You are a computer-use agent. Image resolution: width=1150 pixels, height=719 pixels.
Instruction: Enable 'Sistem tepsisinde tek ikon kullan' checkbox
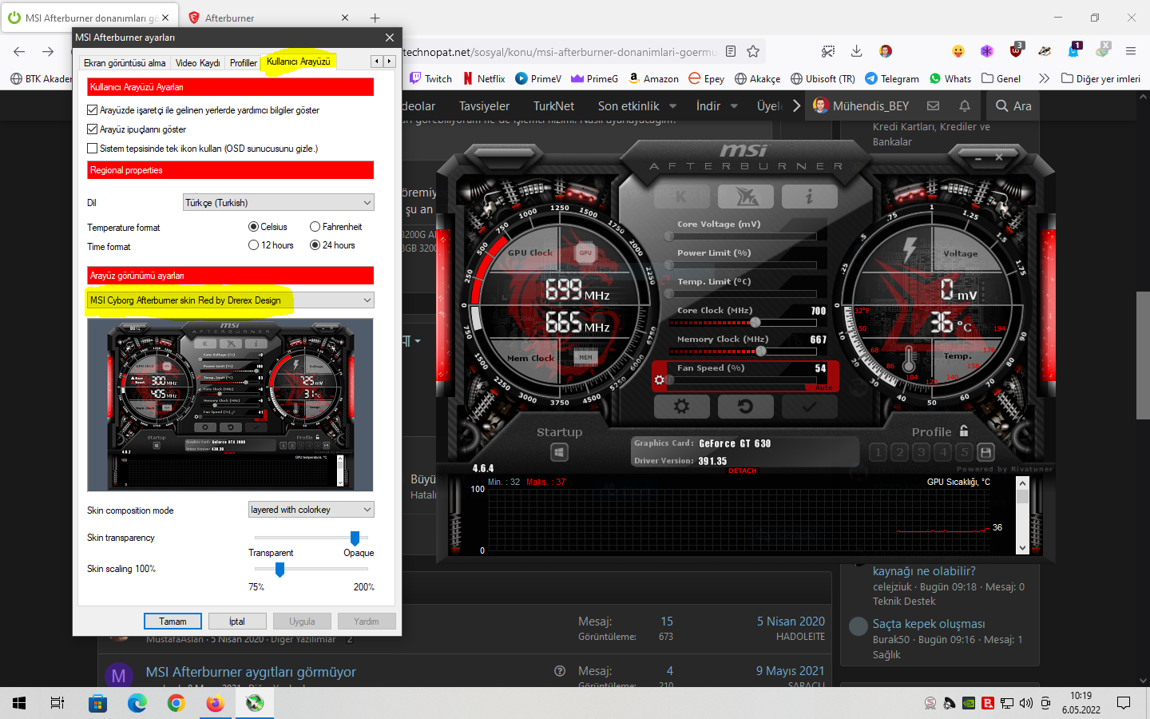point(93,149)
